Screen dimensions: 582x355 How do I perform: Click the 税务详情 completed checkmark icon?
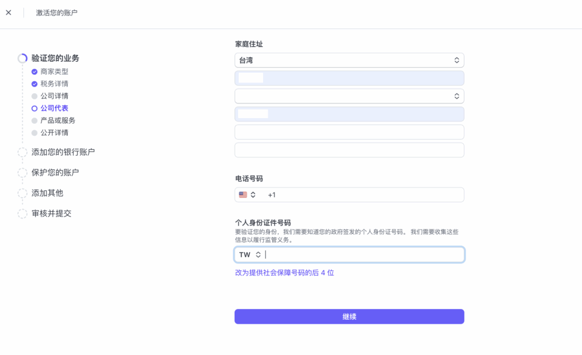pyautogui.click(x=35, y=84)
